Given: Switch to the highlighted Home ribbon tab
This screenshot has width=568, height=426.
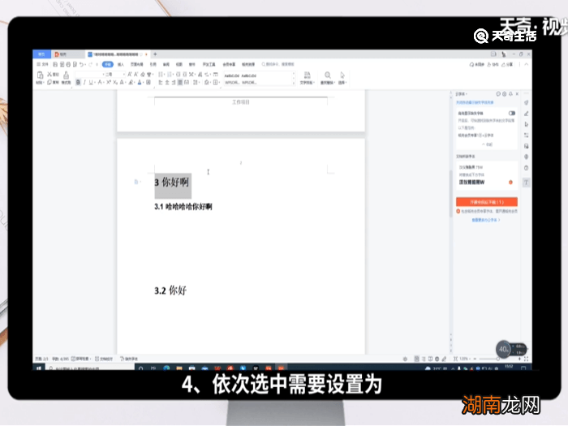Looking at the screenshot, I should 108,64.
